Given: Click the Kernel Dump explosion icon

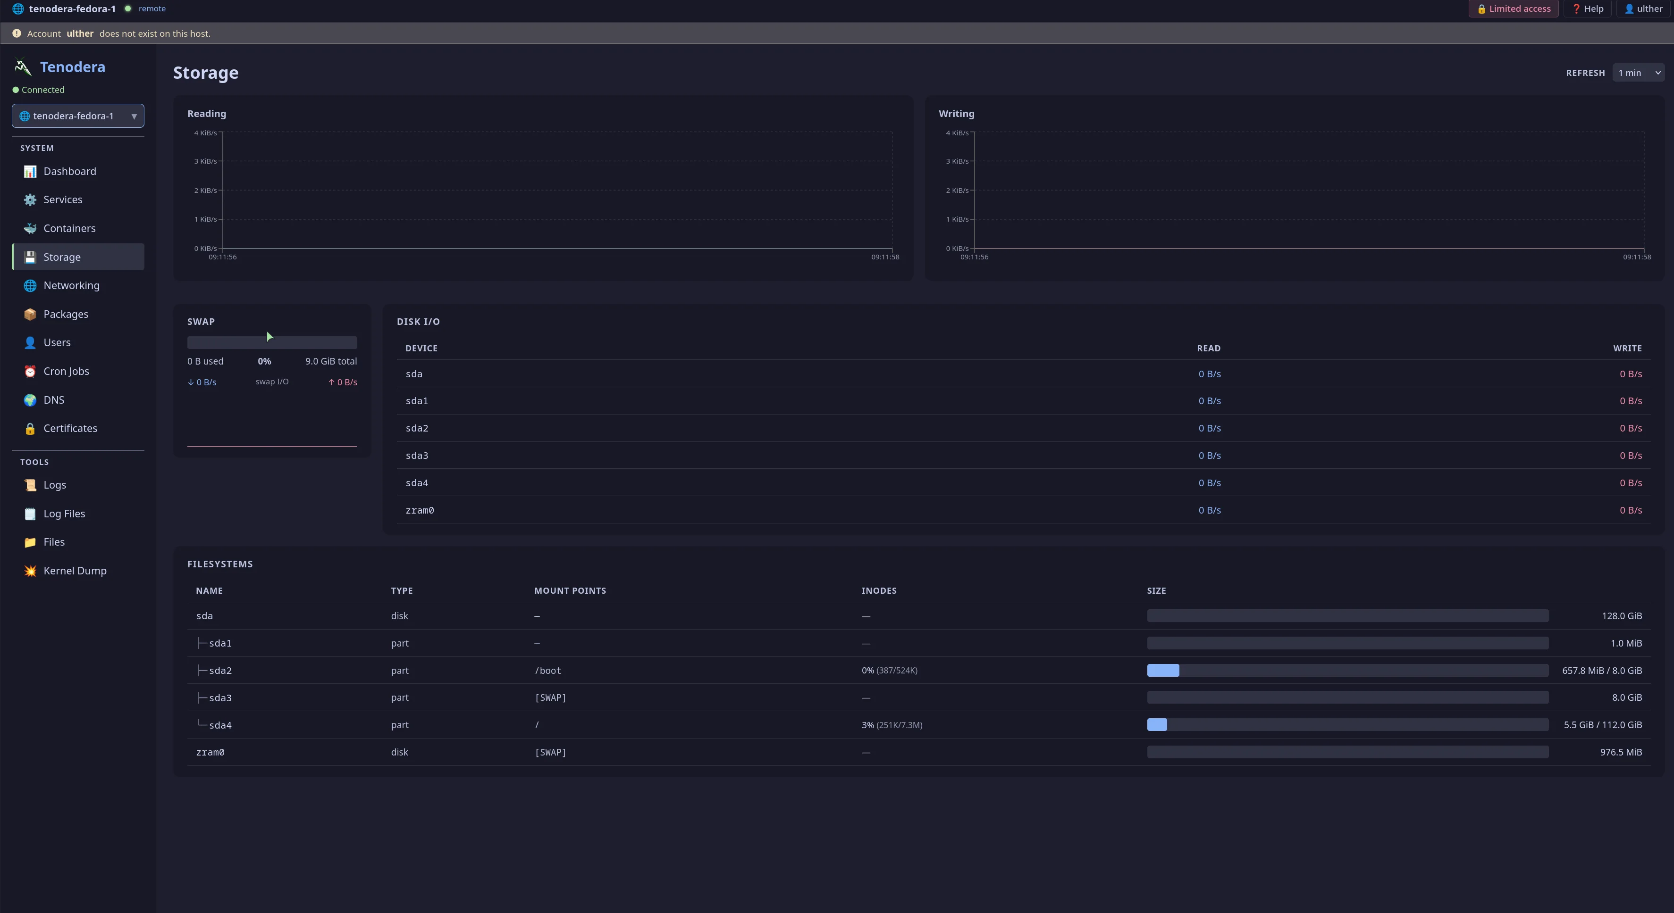Looking at the screenshot, I should (30, 571).
